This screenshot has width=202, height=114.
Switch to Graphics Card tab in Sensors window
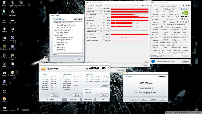coord(90,6)
